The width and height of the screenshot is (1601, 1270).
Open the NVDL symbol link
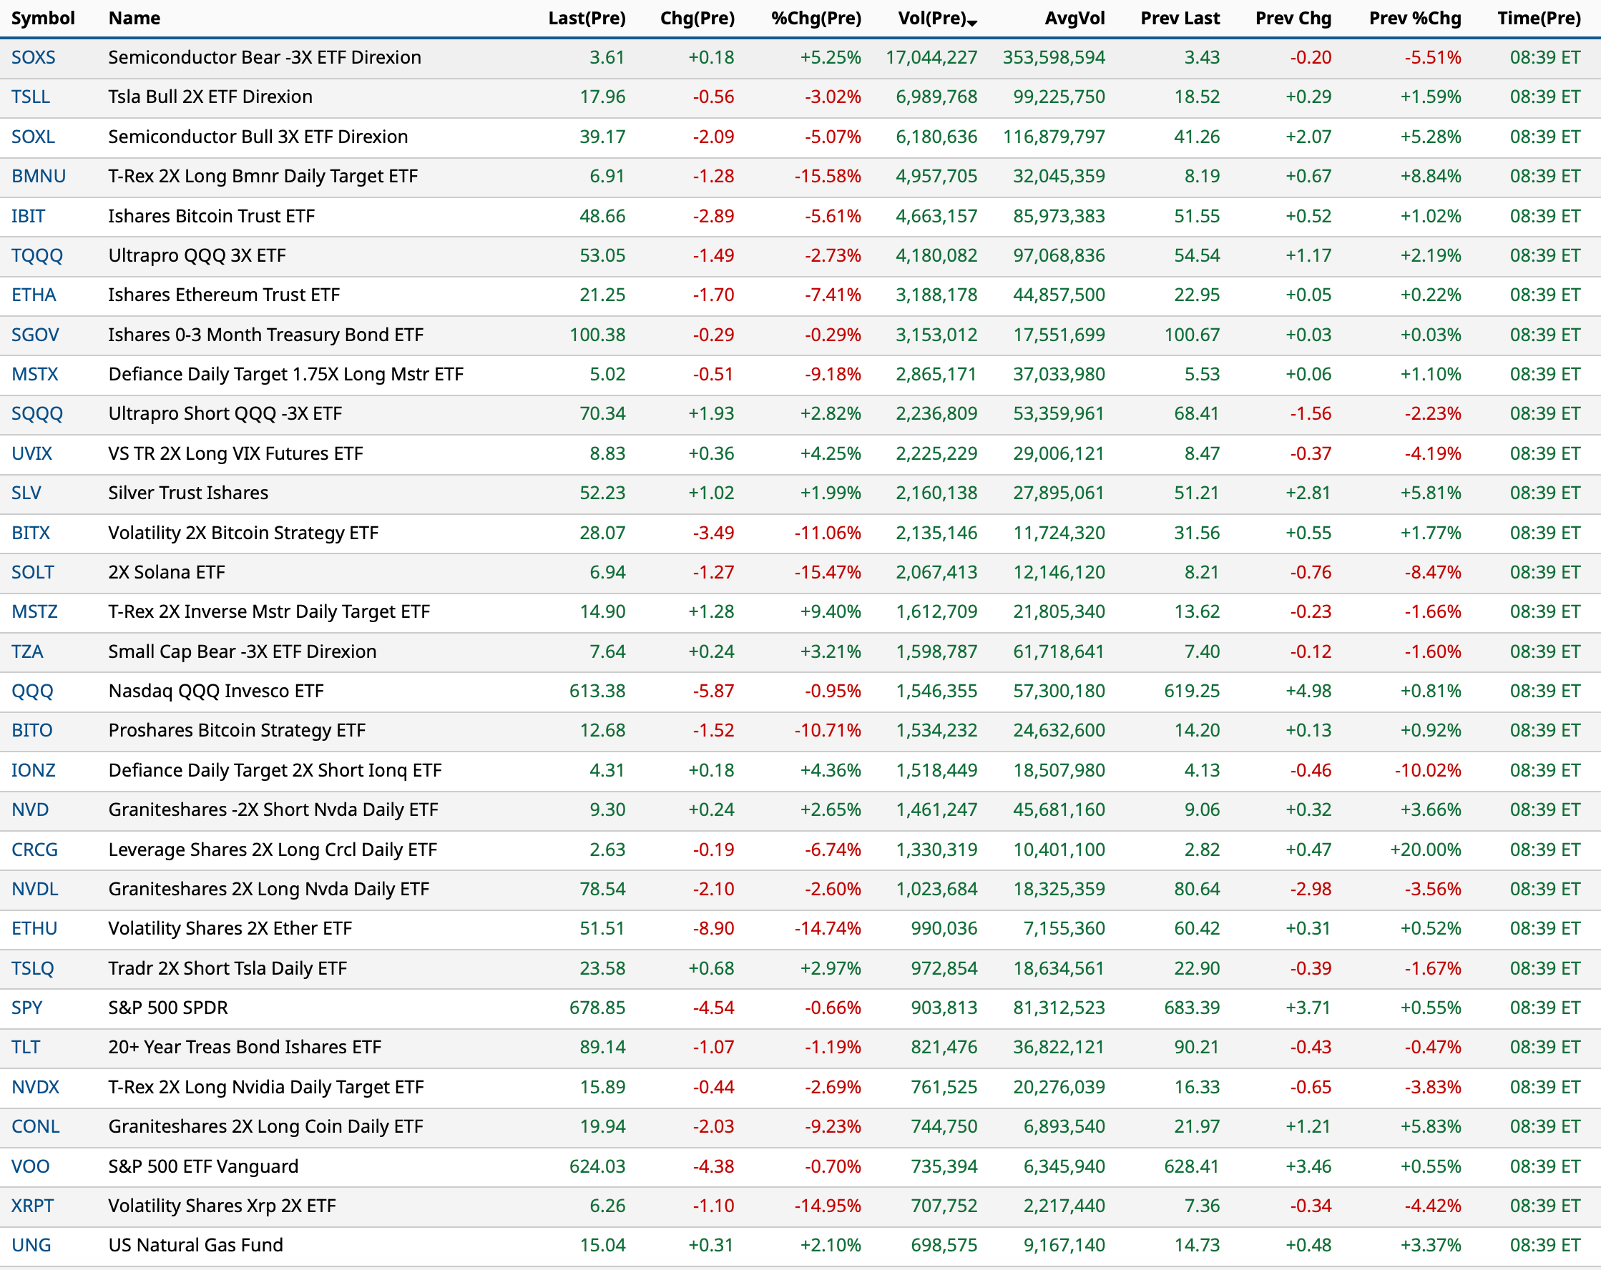[x=35, y=890]
